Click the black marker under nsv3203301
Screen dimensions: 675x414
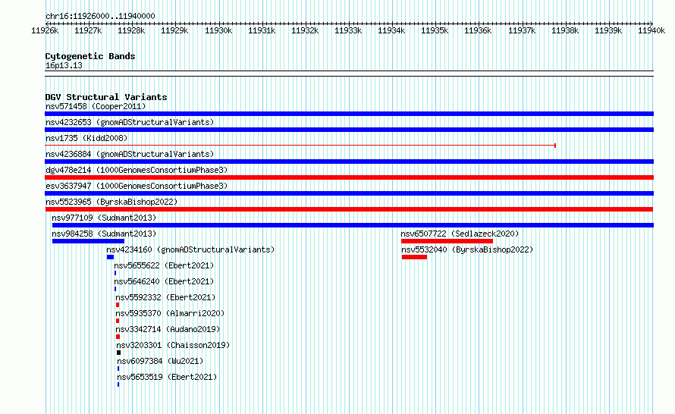click(x=119, y=353)
